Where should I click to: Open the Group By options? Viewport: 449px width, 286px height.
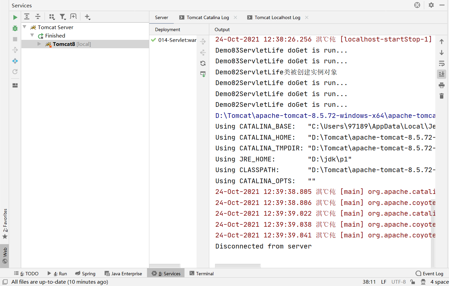pos(52,17)
